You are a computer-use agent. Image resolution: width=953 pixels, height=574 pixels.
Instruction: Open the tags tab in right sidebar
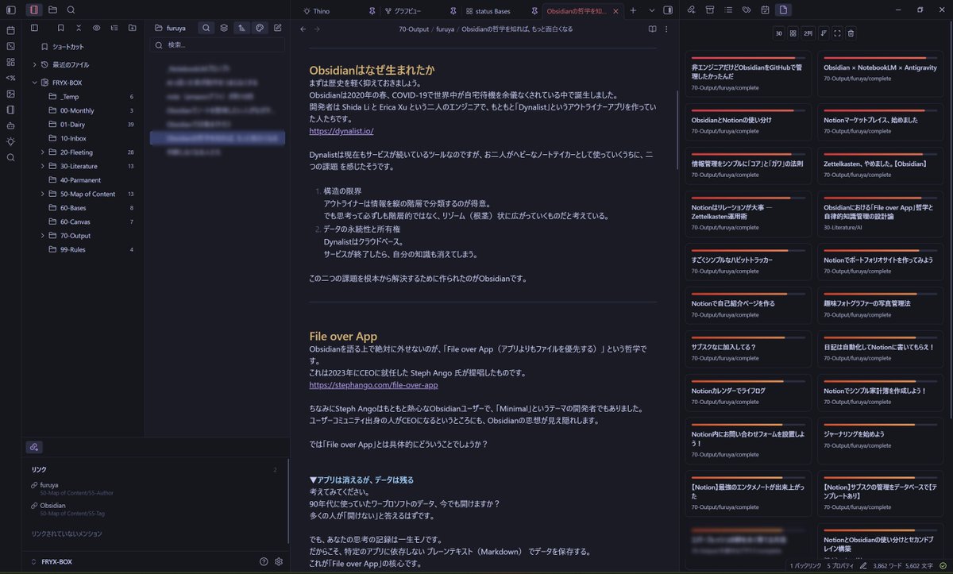[747, 10]
